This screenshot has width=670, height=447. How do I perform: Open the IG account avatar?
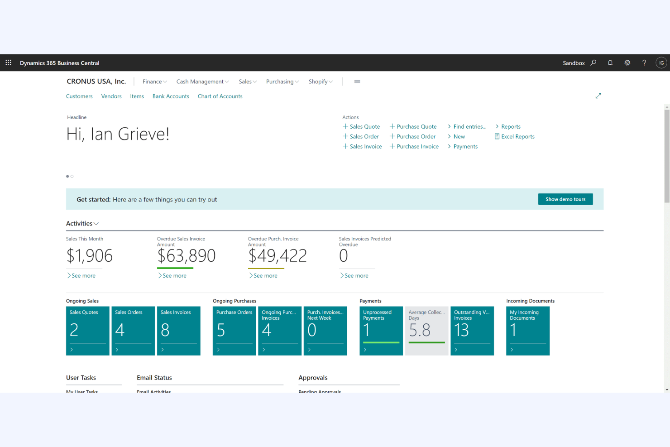pyautogui.click(x=661, y=62)
